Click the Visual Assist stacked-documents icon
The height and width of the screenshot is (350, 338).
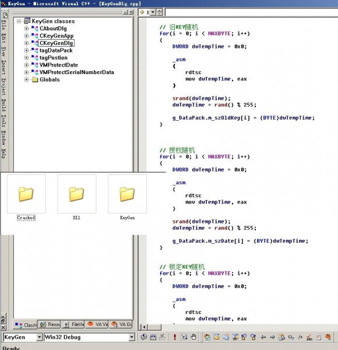click(281, 337)
